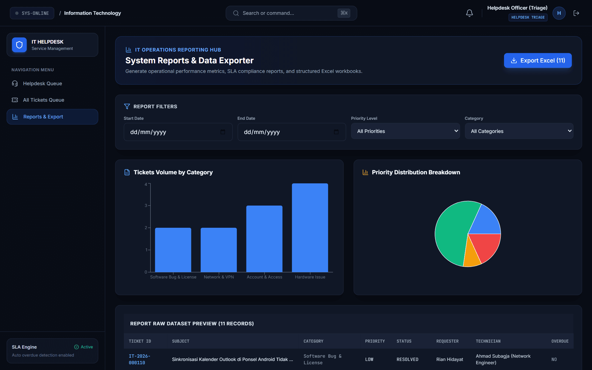Click the End Date calendar icon
Screen dimensions: 592x370
336,132
